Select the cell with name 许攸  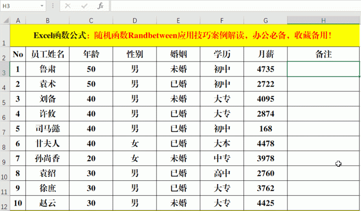tap(48, 113)
